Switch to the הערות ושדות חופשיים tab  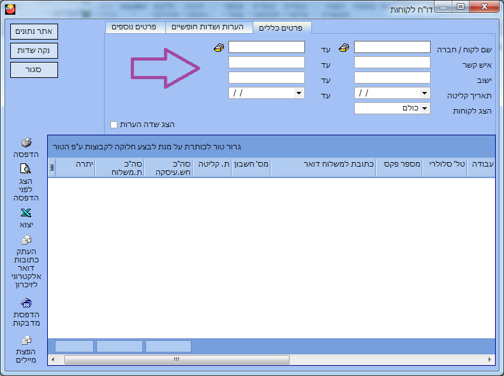click(x=209, y=27)
